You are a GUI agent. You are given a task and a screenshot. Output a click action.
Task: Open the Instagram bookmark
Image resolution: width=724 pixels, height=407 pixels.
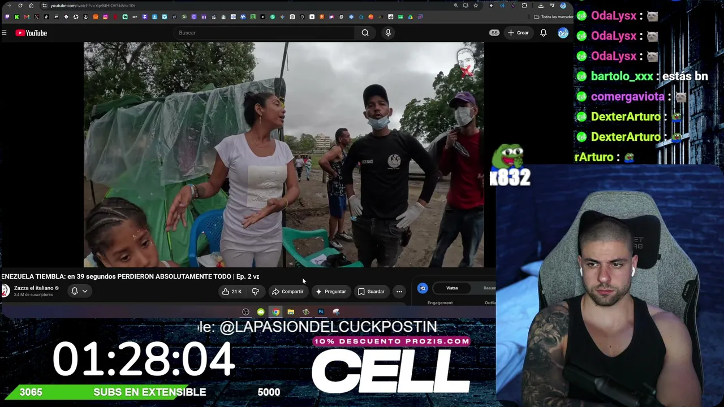pyautogui.click(x=105, y=17)
